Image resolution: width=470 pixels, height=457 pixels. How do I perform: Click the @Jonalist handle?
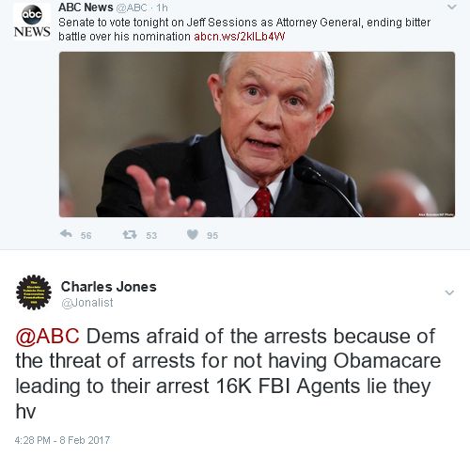(x=87, y=303)
